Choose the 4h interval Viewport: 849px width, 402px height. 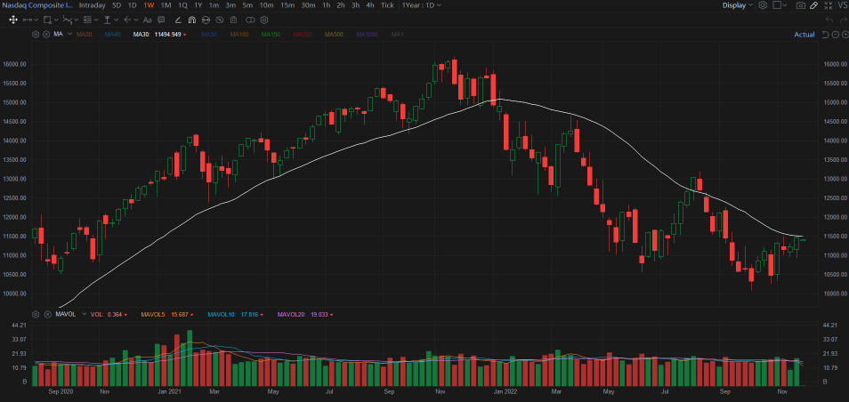370,4
